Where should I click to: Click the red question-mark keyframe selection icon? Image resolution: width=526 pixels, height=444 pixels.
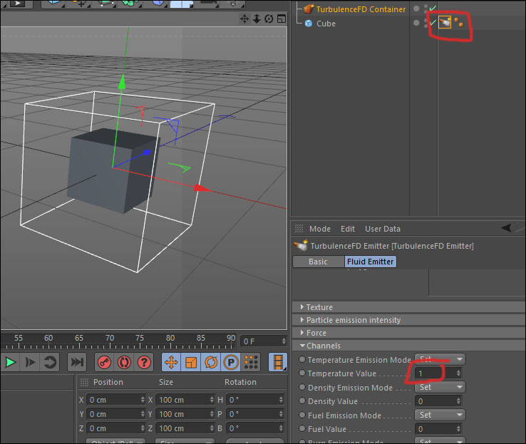point(144,362)
